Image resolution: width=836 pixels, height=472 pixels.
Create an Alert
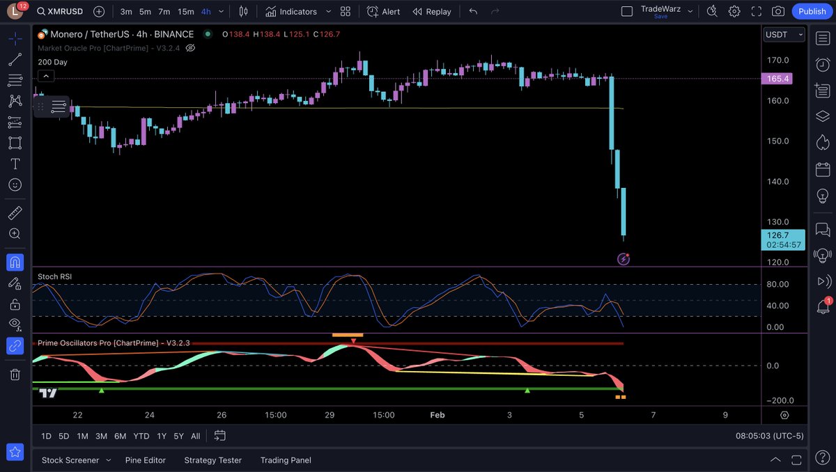384,11
